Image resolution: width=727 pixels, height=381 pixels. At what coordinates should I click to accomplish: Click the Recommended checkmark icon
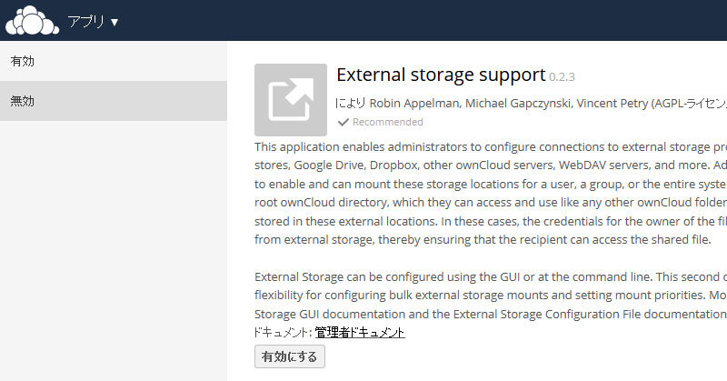point(344,122)
